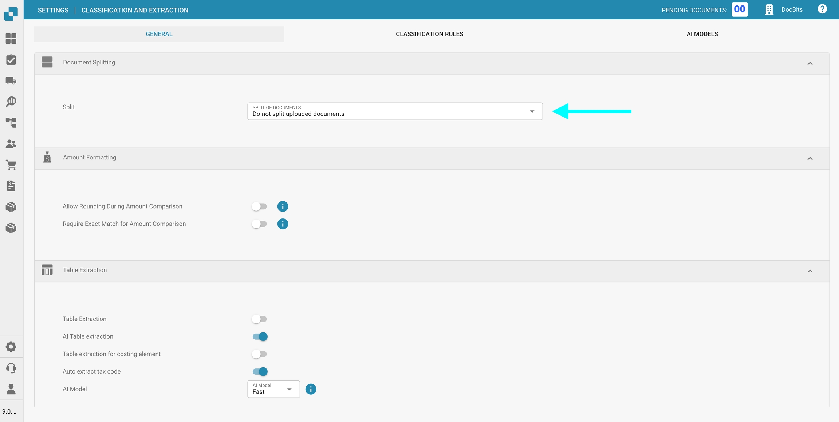
Task: Open the dashboard grid icon in sidebar
Action: [11, 39]
